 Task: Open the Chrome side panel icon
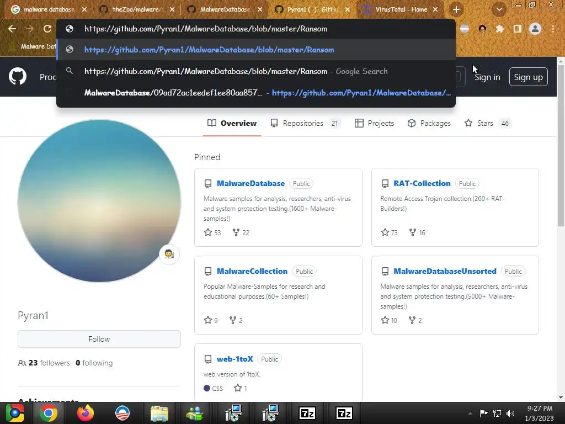coord(518,29)
